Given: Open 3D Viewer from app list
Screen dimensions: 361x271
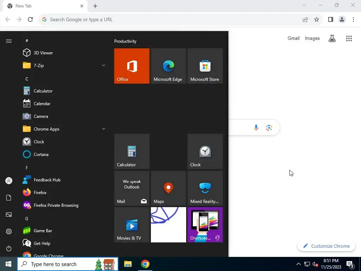Looking at the screenshot, I should (x=65, y=53).
